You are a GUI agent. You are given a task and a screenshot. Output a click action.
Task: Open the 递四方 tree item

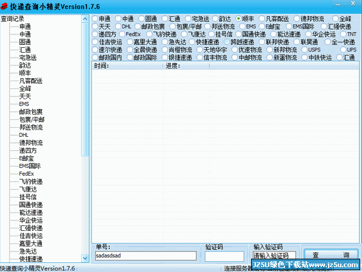click(28, 150)
